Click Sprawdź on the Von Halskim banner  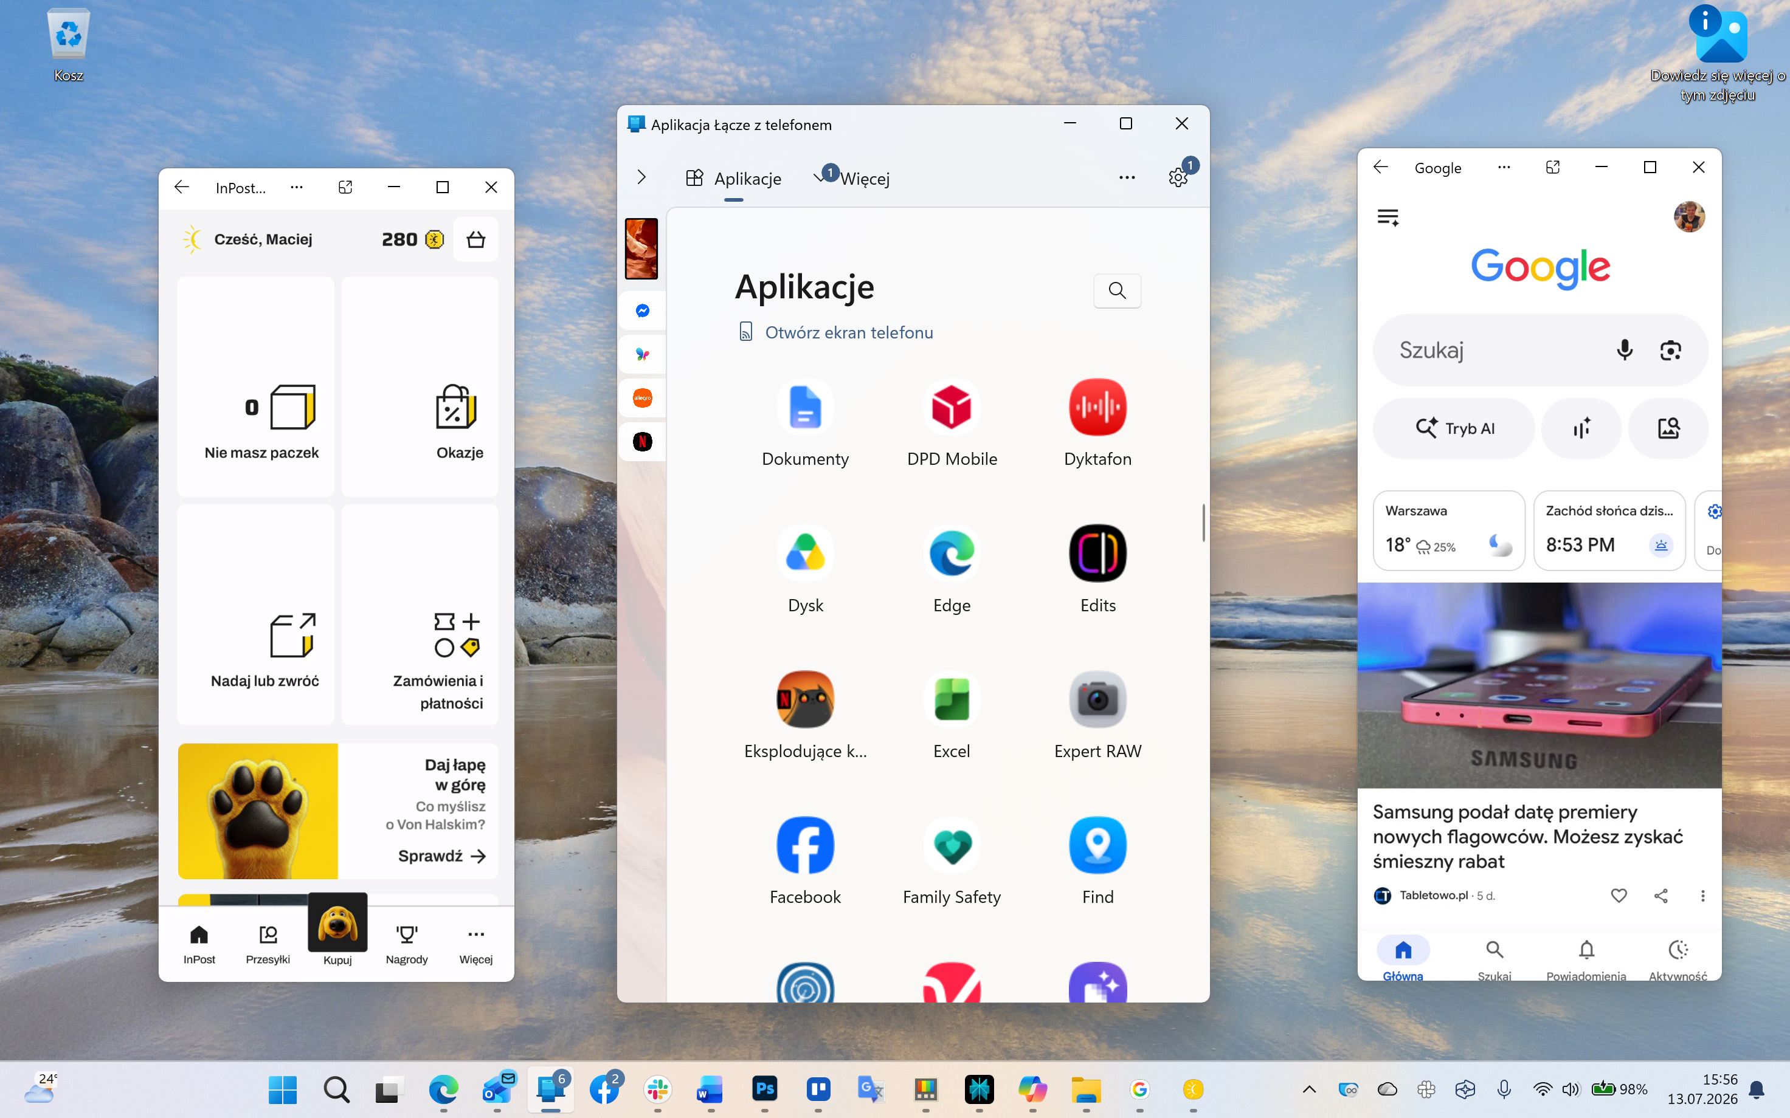(441, 856)
